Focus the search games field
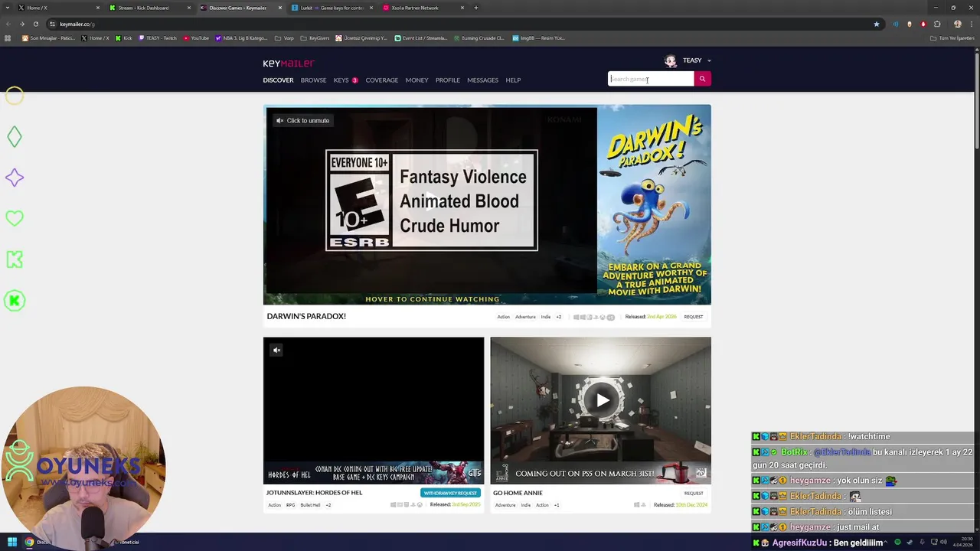980x551 pixels. (651, 79)
